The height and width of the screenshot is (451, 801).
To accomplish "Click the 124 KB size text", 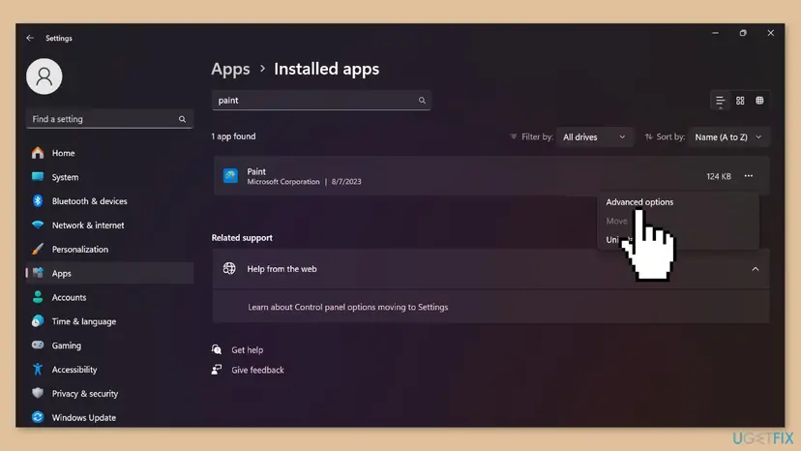I will pyautogui.click(x=719, y=176).
